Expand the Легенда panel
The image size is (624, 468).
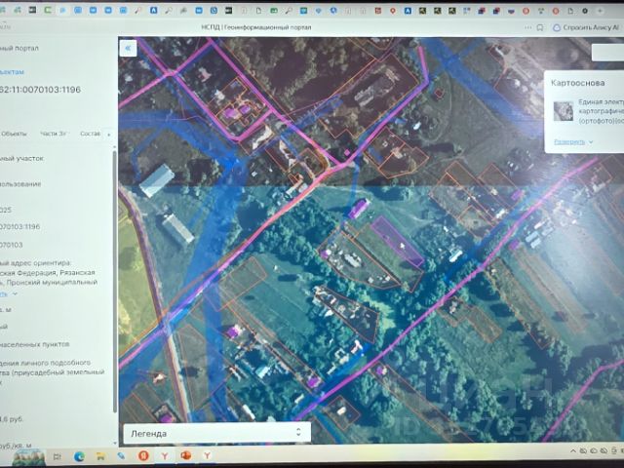pos(216,433)
